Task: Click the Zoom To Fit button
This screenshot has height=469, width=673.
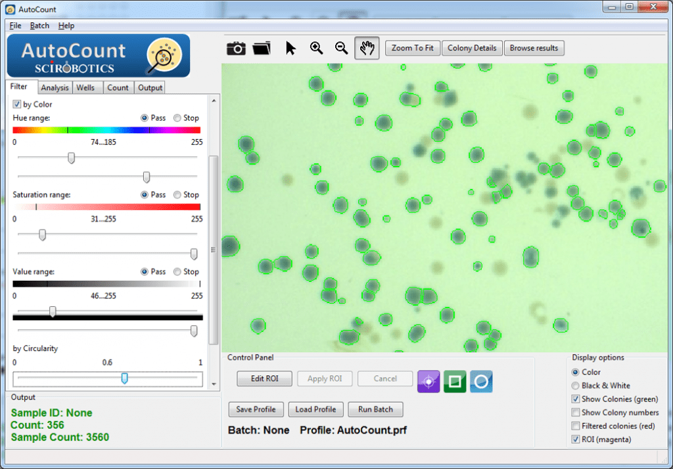Action: [x=412, y=48]
